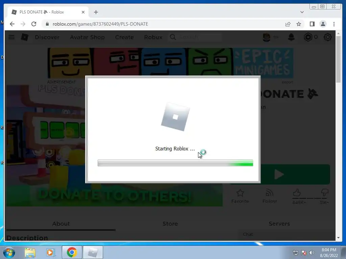Switch to the Servers tab
346x259 pixels.
click(x=279, y=224)
